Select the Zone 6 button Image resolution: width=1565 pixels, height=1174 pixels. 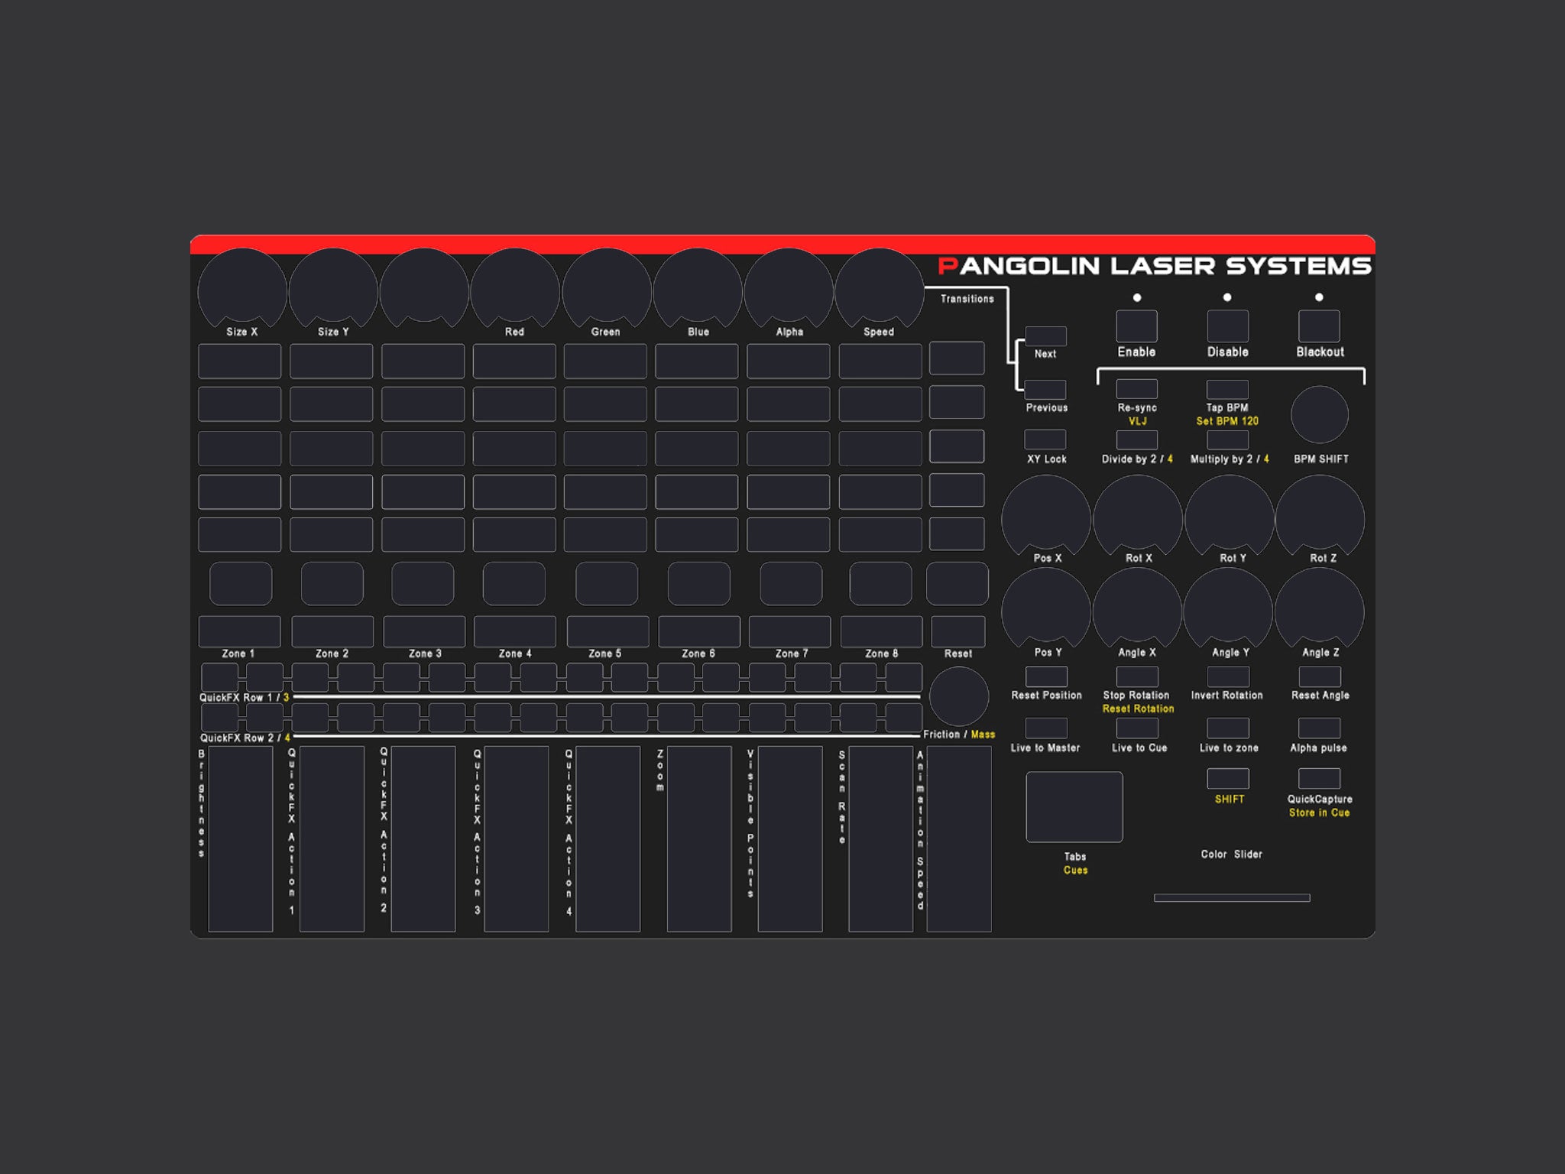point(699,631)
